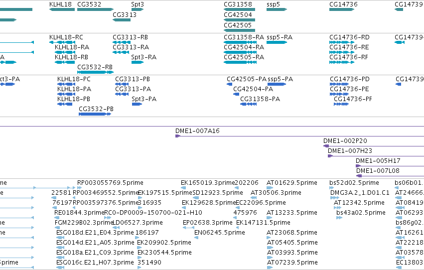
Task: Select BAC clone DME1-002P20
Action: (374, 146)
